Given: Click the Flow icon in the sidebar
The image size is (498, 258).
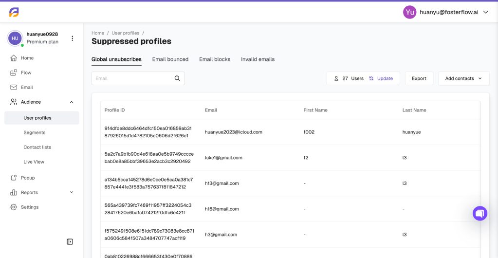Looking at the screenshot, I should pyautogui.click(x=13, y=73).
